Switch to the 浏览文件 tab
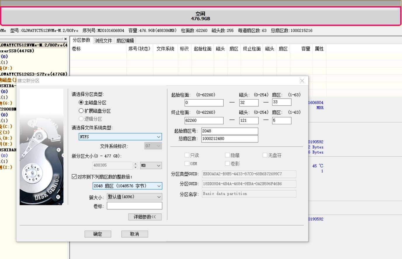This screenshot has width=402, height=259. click(x=103, y=40)
